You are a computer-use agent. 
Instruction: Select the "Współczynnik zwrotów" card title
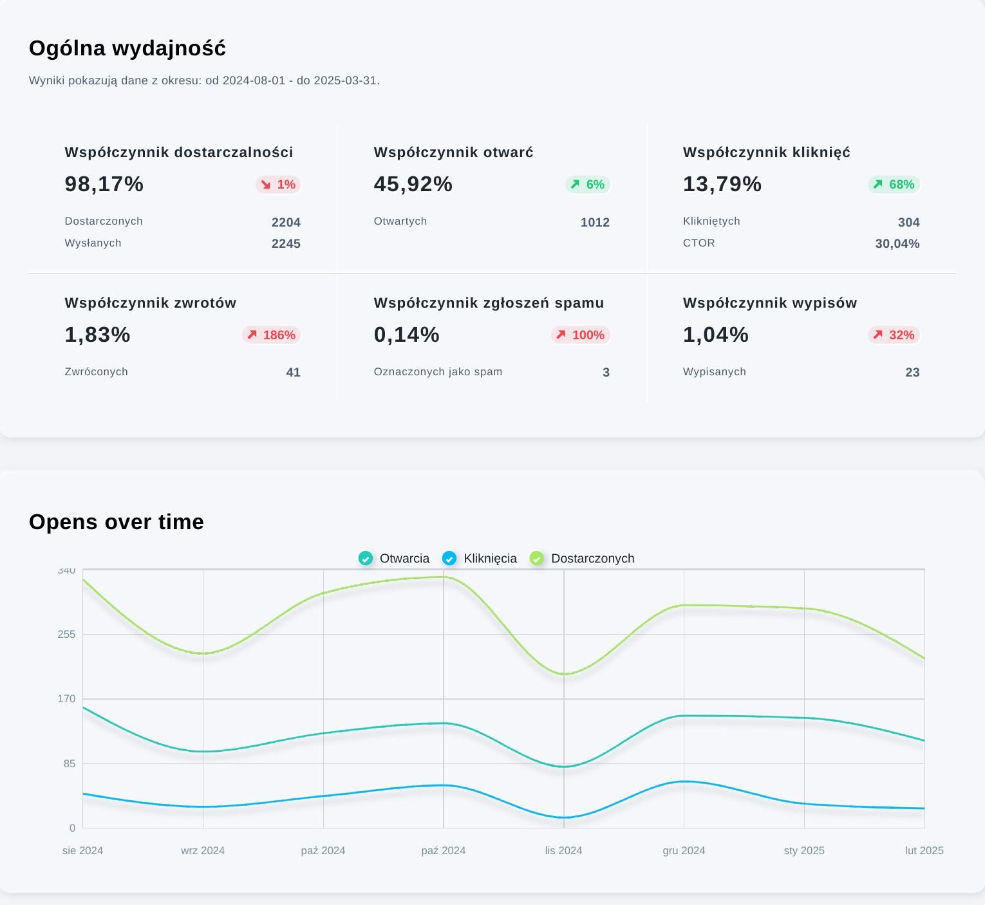(151, 303)
